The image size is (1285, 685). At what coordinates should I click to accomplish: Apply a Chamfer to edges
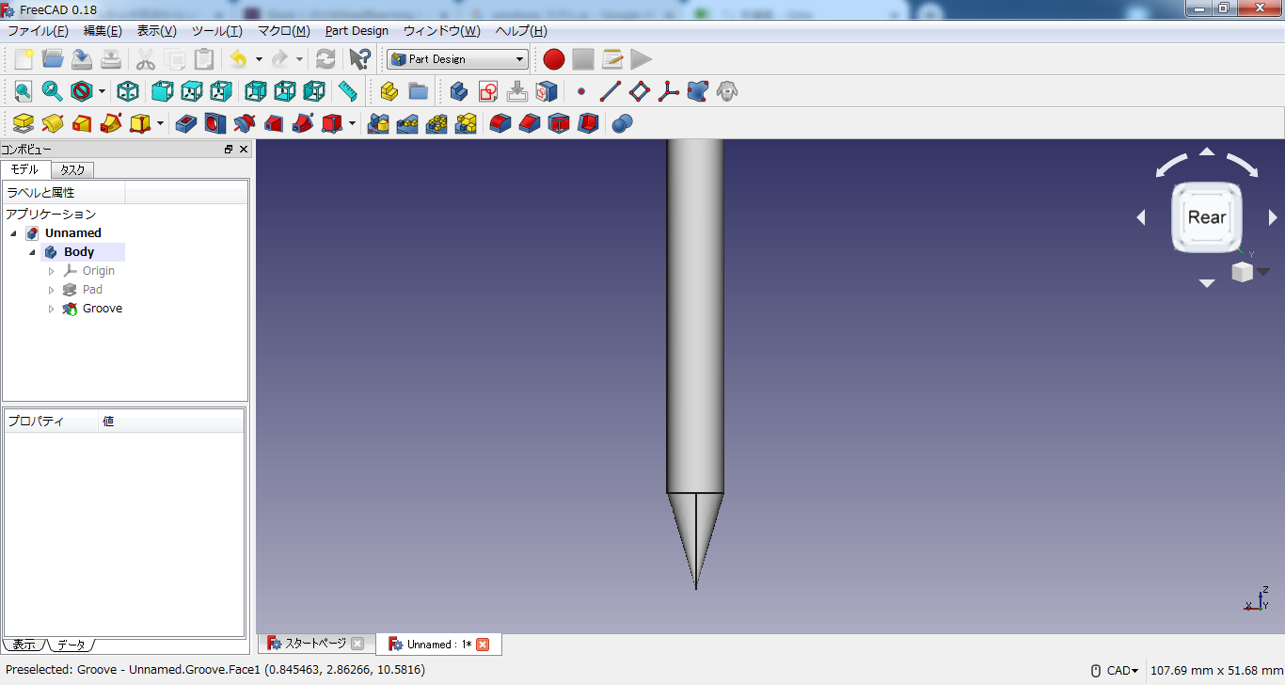[530, 123]
